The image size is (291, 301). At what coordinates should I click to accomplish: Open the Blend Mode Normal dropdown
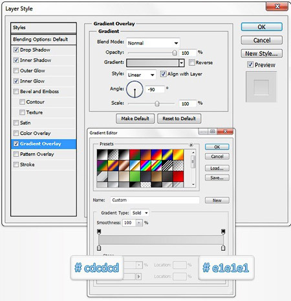(153, 43)
